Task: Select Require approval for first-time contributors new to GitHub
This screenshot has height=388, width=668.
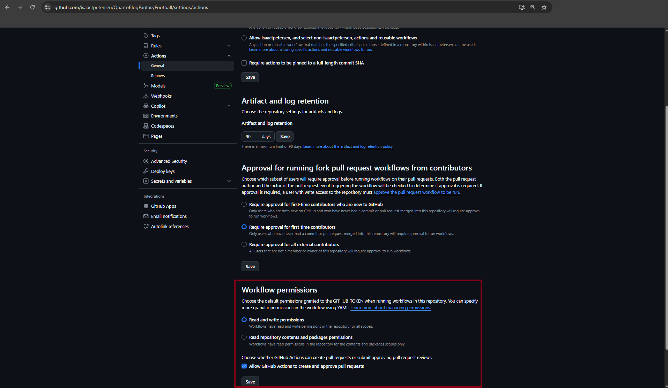Action: point(244,204)
